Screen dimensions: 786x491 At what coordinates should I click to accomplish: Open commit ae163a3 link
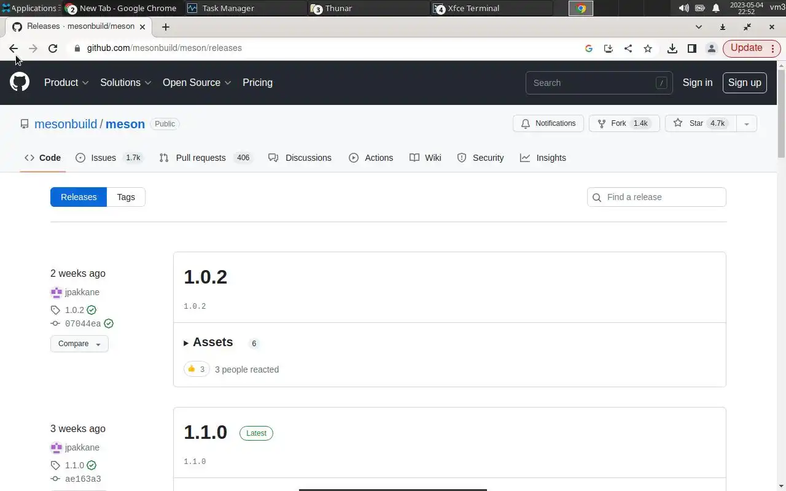click(x=83, y=479)
